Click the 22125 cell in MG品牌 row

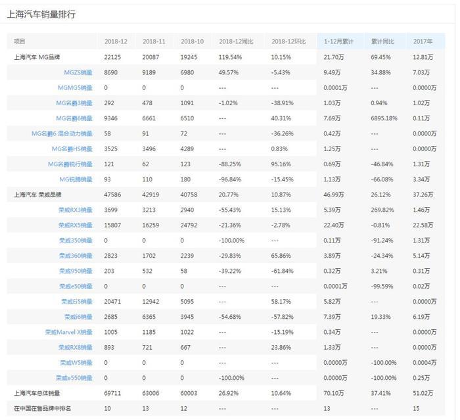pyautogui.click(x=112, y=57)
